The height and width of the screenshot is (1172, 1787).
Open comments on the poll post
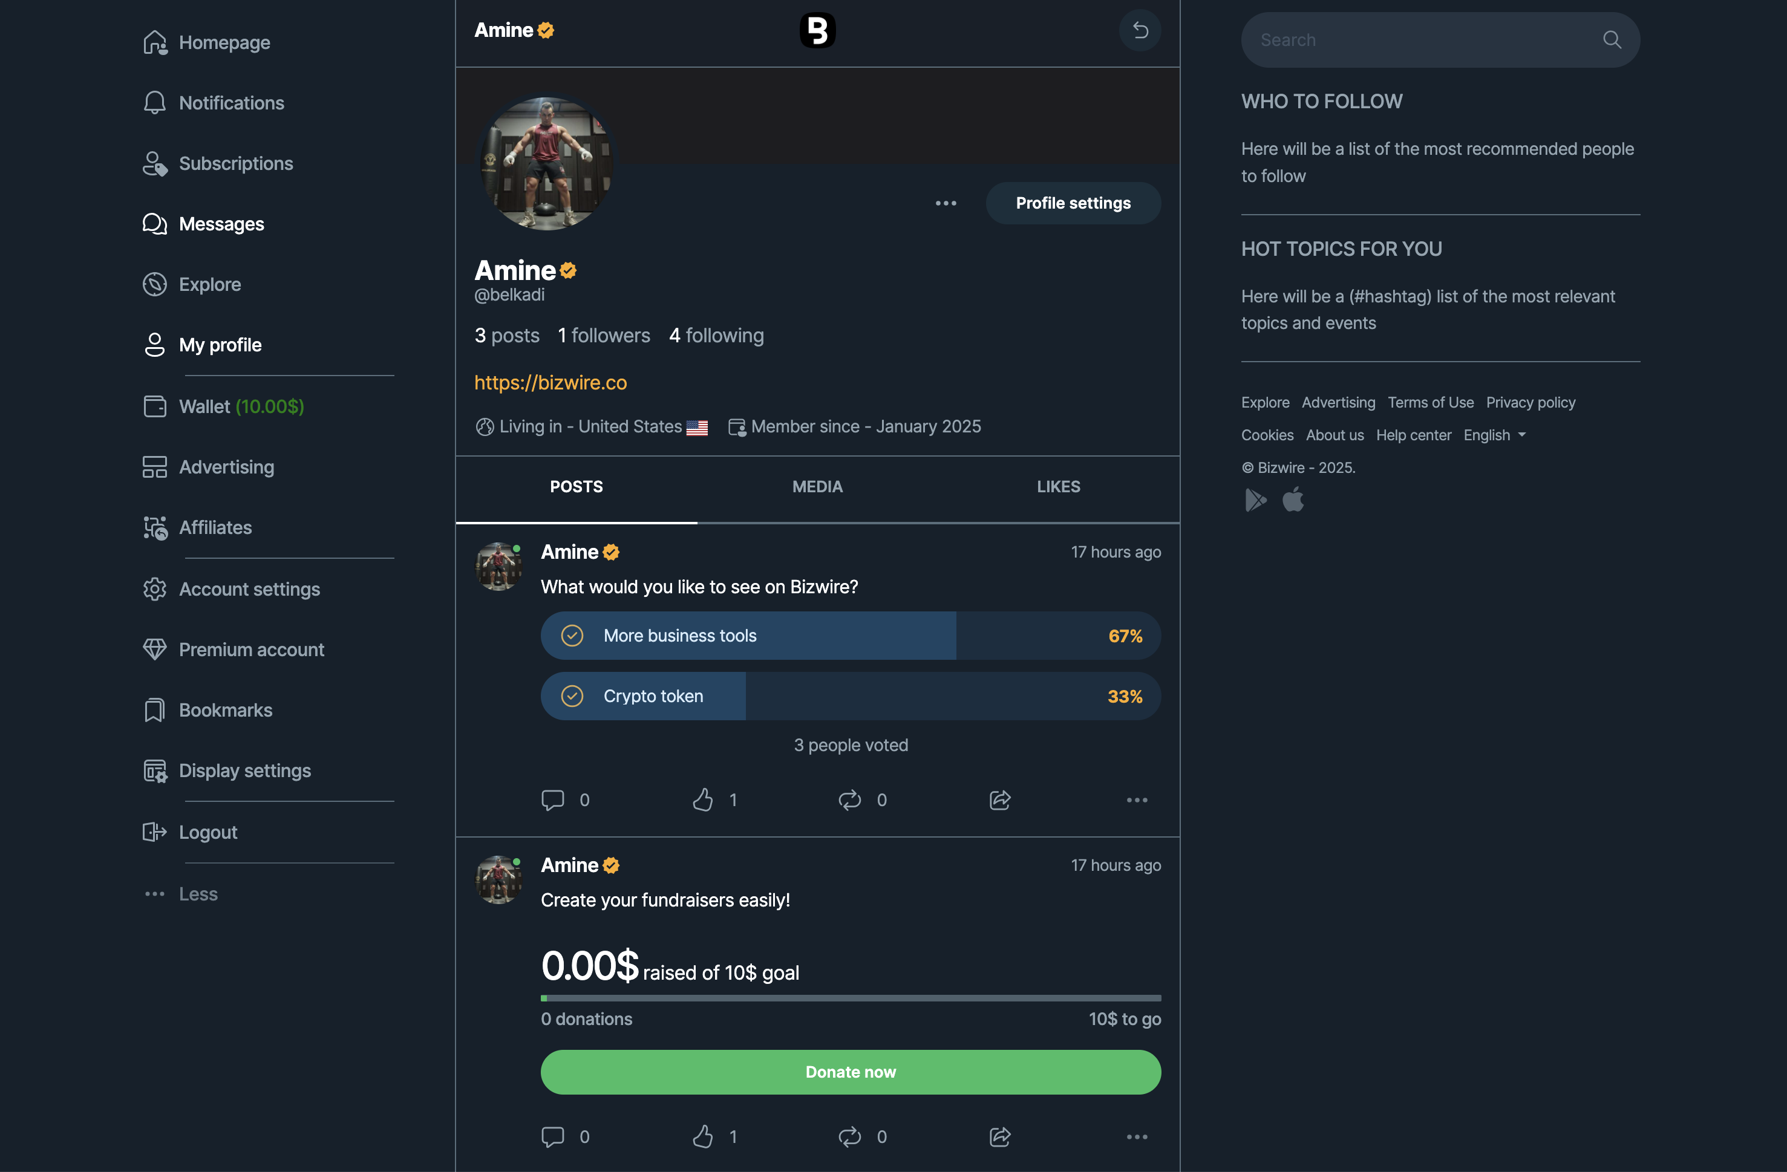pos(553,799)
